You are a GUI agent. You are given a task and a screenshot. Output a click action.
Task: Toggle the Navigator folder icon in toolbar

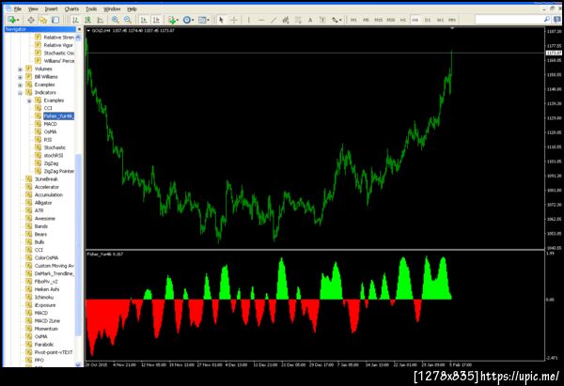pos(43,20)
